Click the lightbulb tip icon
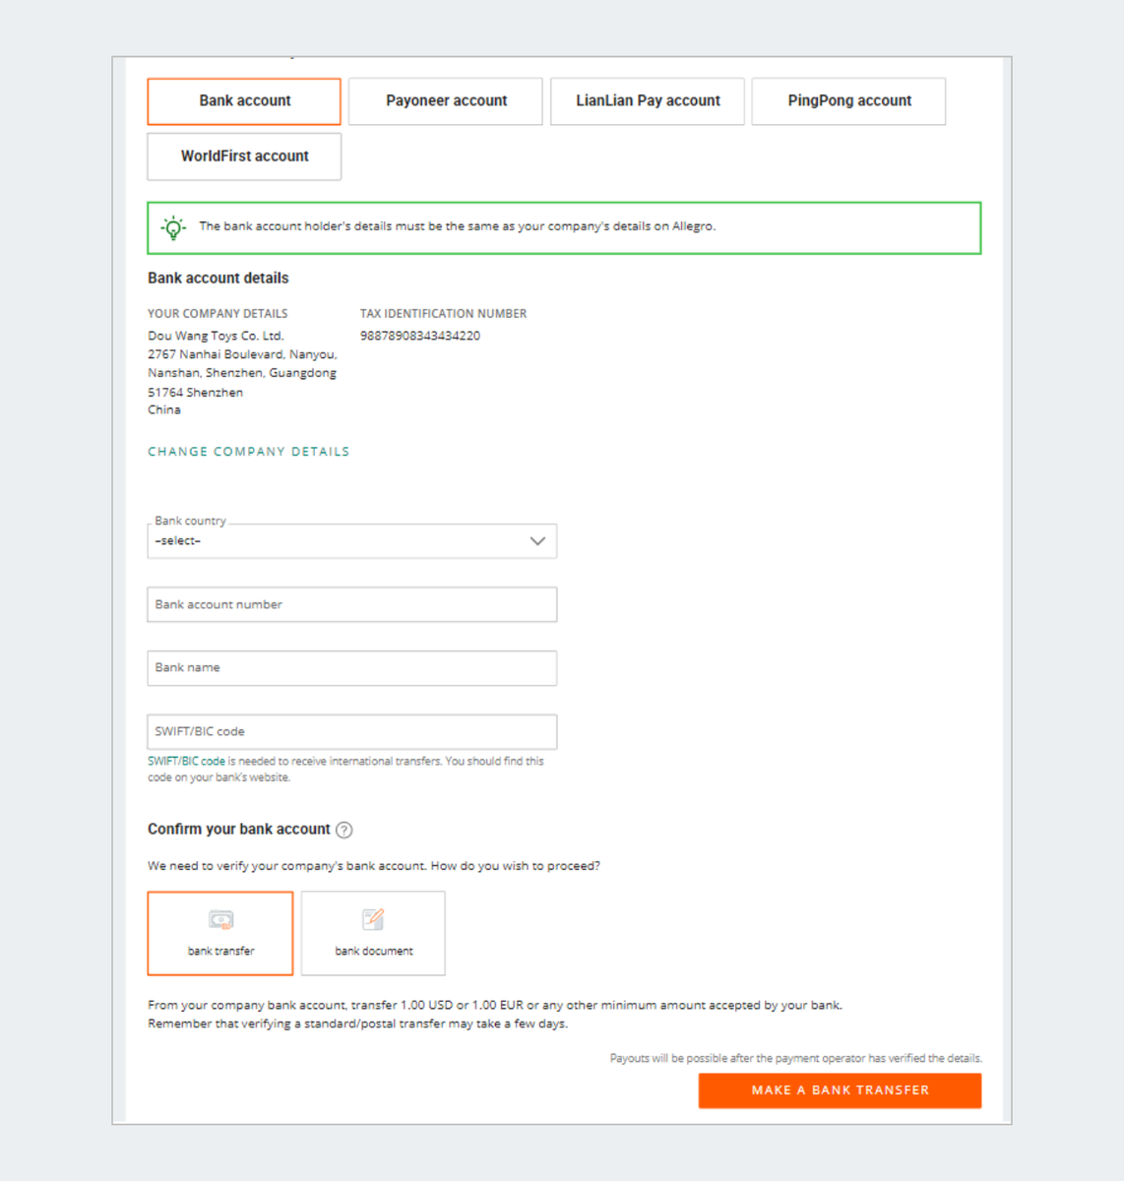 click(x=173, y=228)
